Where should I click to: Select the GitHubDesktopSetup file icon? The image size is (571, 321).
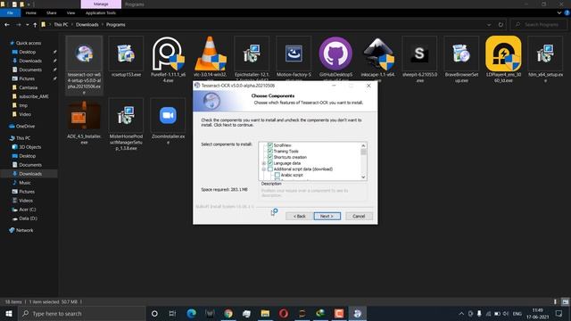[x=335, y=53]
